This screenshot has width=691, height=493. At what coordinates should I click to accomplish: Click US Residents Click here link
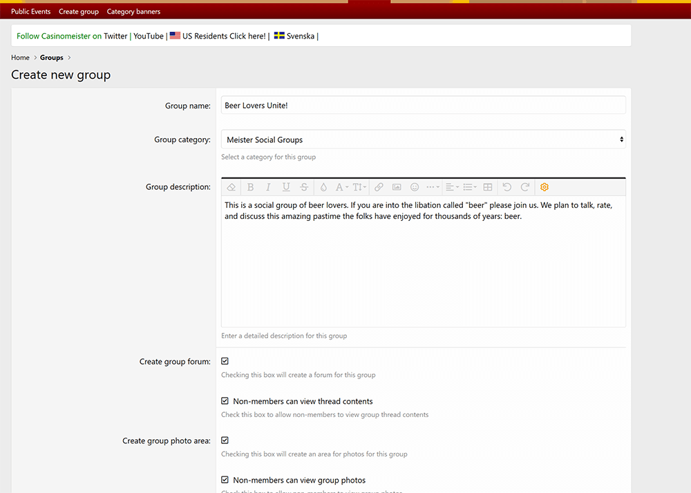point(224,36)
